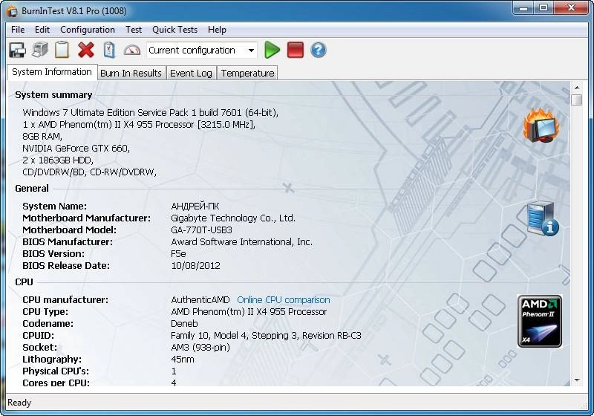Click the Award Software International, Inc. value
Viewport: 594px width, 416px height.
pyautogui.click(x=242, y=241)
